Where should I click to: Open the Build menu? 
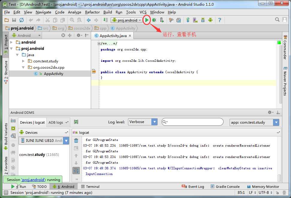point(108,12)
